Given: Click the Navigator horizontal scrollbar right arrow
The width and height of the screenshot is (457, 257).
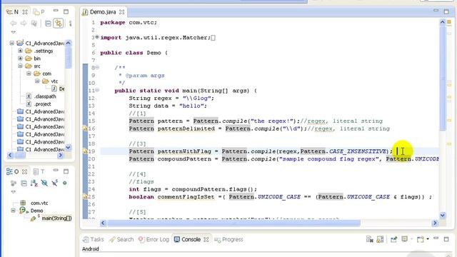Looking at the screenshot, I should (x=60, y=156).
